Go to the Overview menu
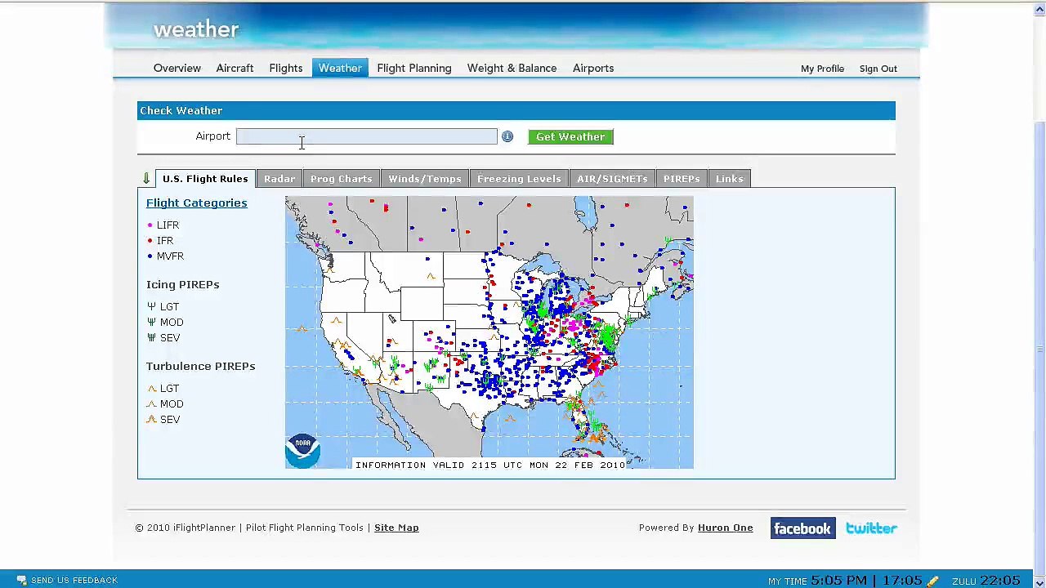This screenshot has height=588, width=1046. 177,68
